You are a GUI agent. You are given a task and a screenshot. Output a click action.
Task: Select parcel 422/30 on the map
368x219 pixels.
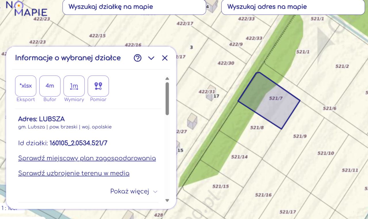226,63
